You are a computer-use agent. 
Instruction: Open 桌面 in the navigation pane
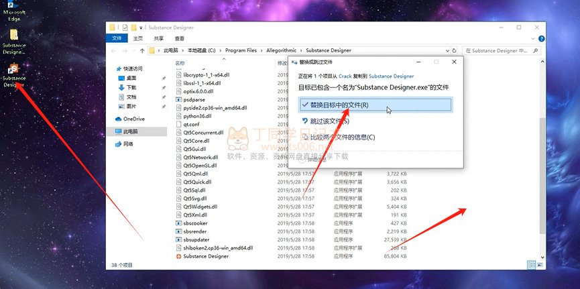pyautogui.click(x=127, y=78)
